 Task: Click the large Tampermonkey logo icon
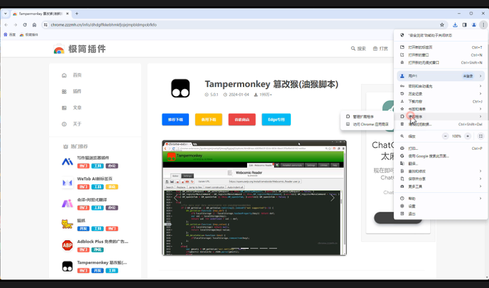point(180,88)
